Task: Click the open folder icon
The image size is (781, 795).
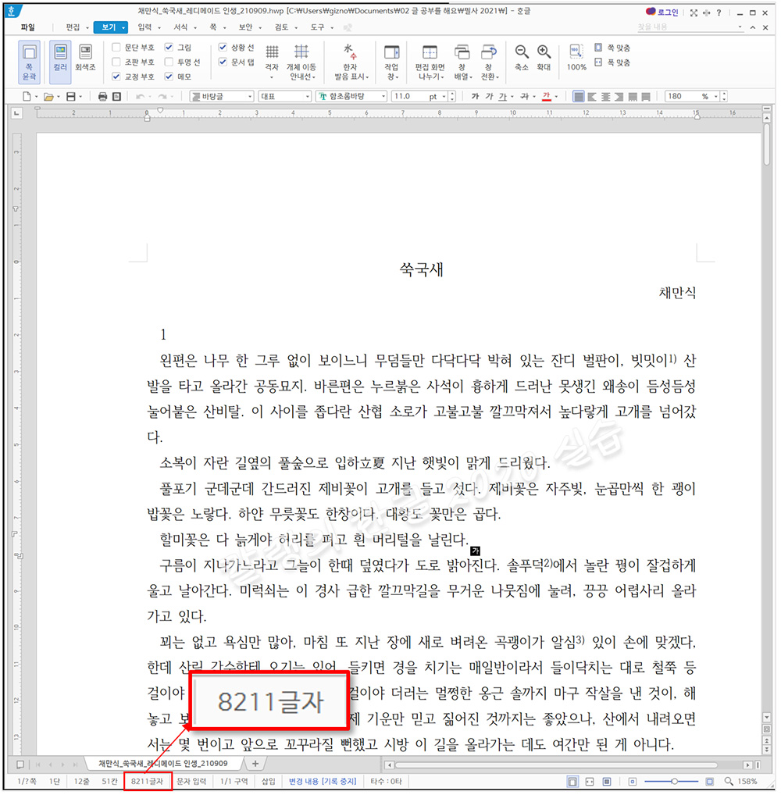Action: [48, 96]
